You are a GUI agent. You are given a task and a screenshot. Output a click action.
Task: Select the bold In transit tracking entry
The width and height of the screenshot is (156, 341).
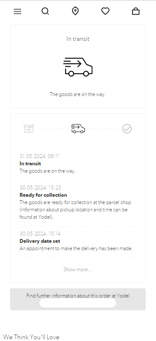[x=30, y=164]
